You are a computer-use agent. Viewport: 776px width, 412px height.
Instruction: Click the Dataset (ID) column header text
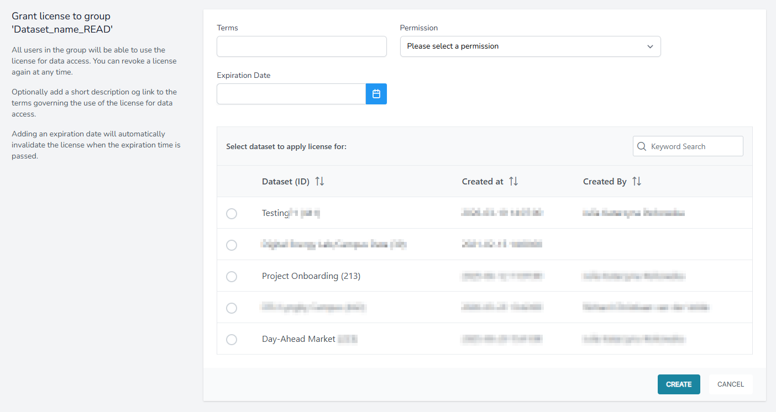coord(285,182)
